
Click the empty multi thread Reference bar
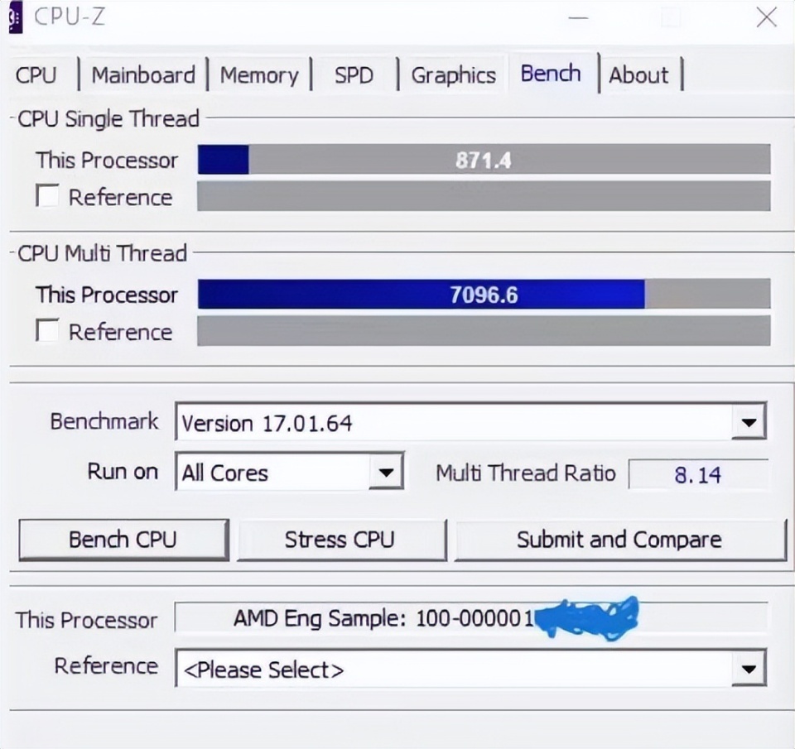(x=484, y=331)
